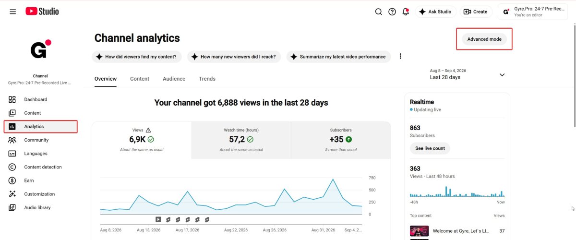Click the Earn dollar icon
Image resolution: width=576 pixels, height=240 pixels.
tap(12, 180)
